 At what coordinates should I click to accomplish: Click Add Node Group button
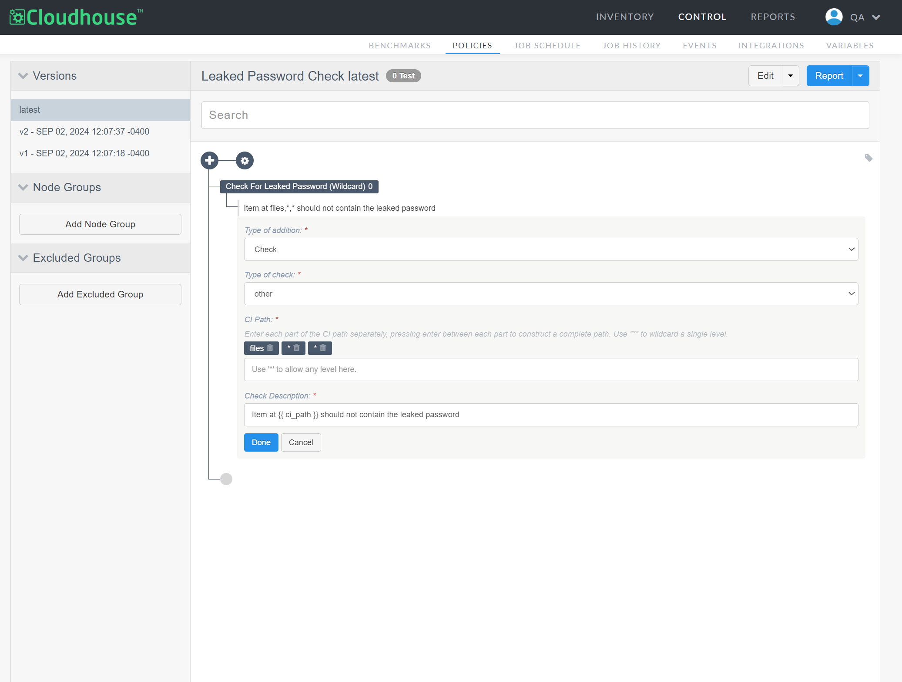[x=100, y=224]
